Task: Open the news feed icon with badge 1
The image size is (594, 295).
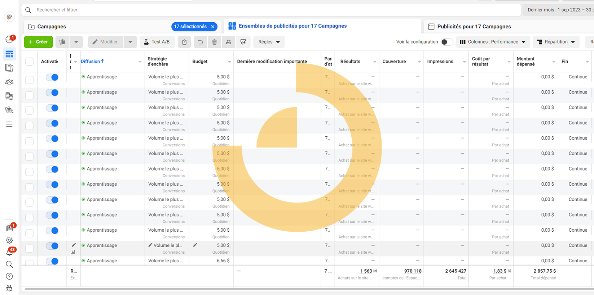Action: 10,228
